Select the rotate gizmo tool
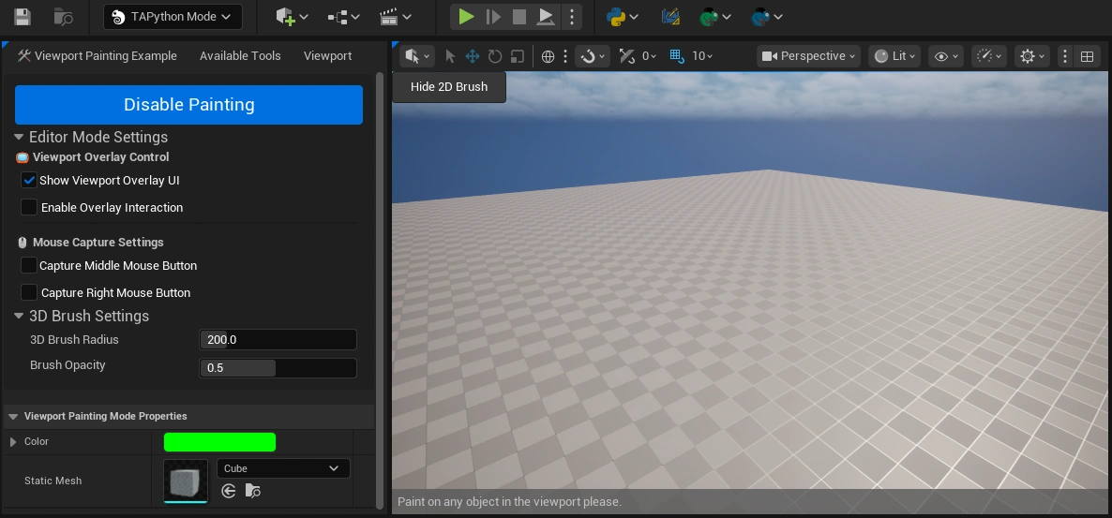This screenshot has width=1112, height=518. tap(495, 56)
